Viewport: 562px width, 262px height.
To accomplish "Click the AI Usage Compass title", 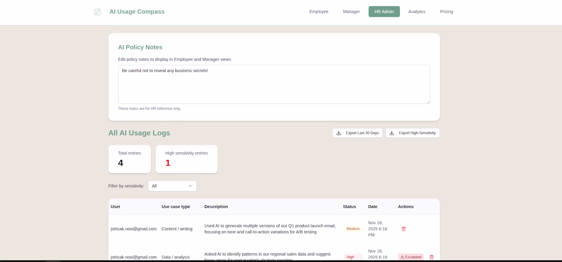I will point(137,11).
